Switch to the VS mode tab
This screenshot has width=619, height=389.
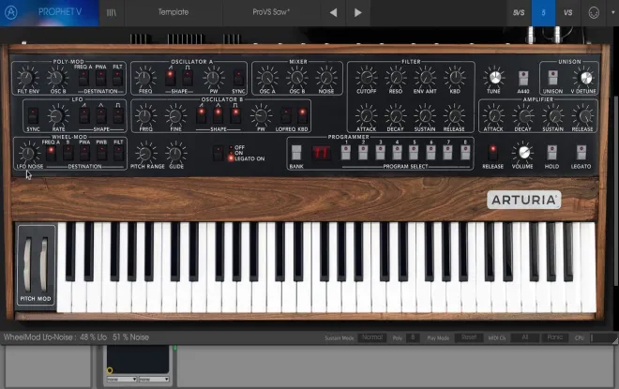coord(567,12)
